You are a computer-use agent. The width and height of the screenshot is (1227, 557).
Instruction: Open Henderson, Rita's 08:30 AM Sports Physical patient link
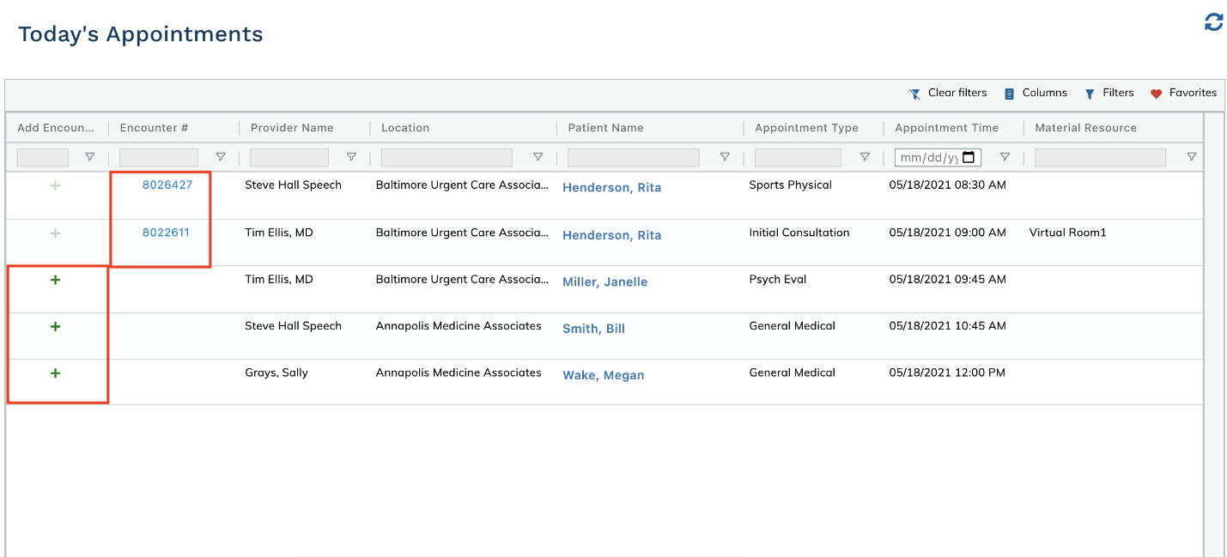coord(612,188)
